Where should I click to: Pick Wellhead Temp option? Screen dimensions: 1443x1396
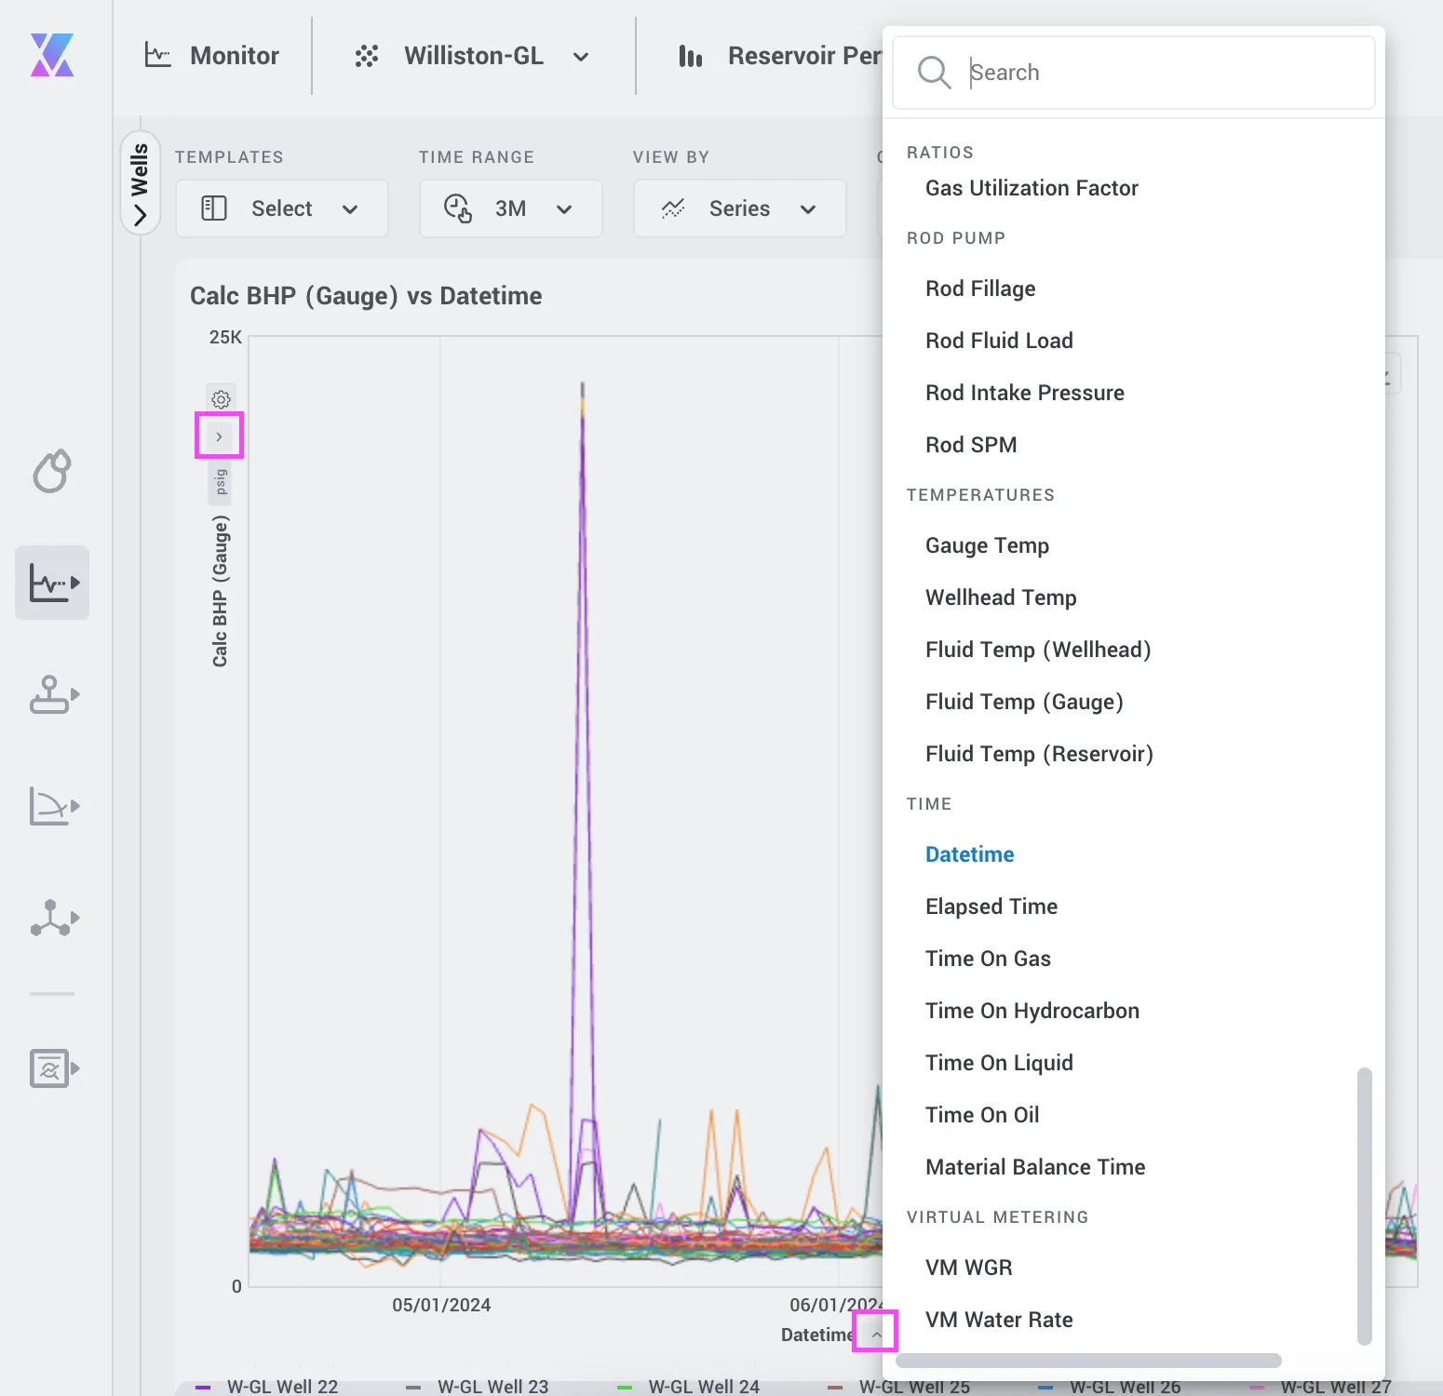coord(1001,597)
